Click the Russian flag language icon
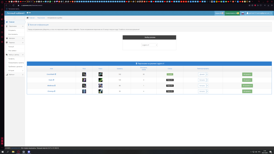 tap(243, 13)
